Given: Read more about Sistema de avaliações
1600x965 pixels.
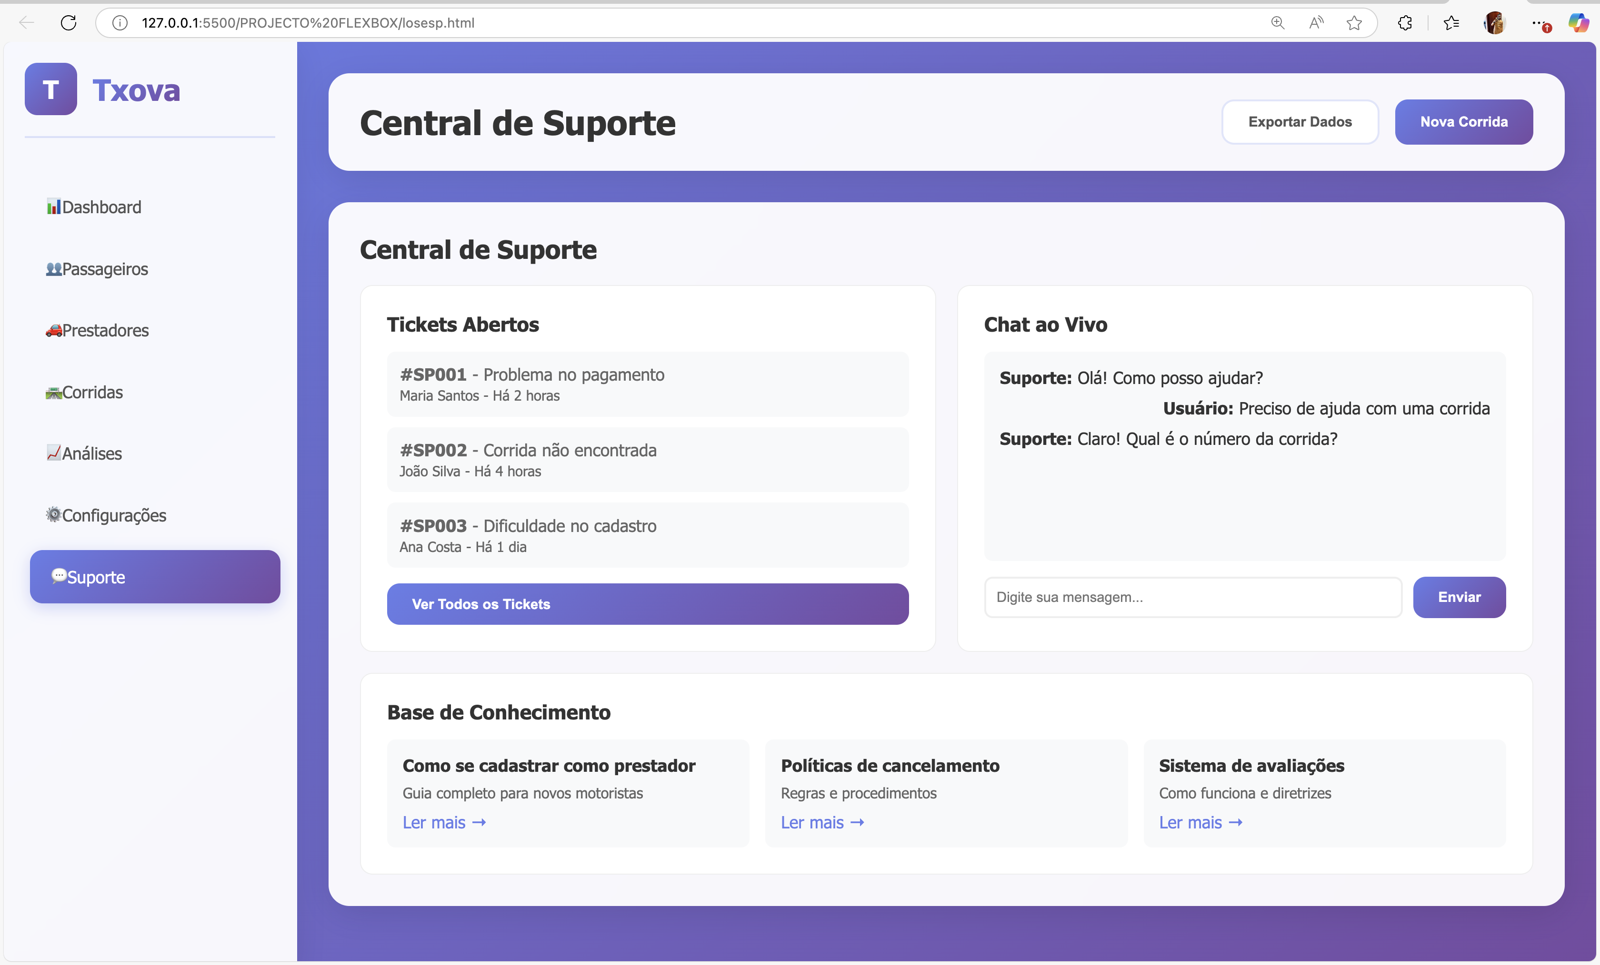Looking at the screenshot, I should point(1200,822).
